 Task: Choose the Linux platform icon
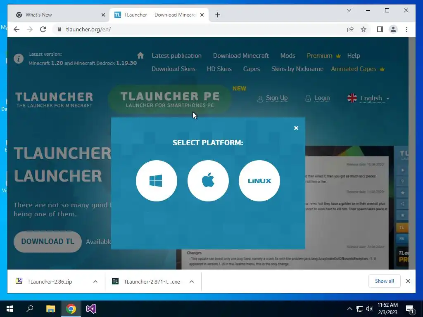point(259,181)
